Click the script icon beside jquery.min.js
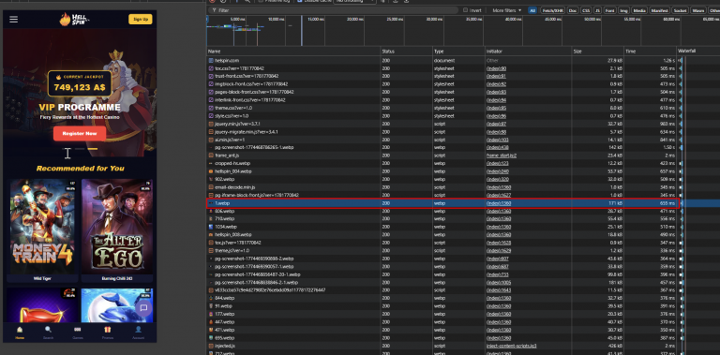720x355 pixels. pyautogui.click(x=211, y=124)
